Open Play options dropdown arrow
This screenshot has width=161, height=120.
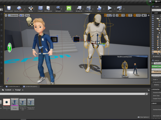(x=115, y=9)
